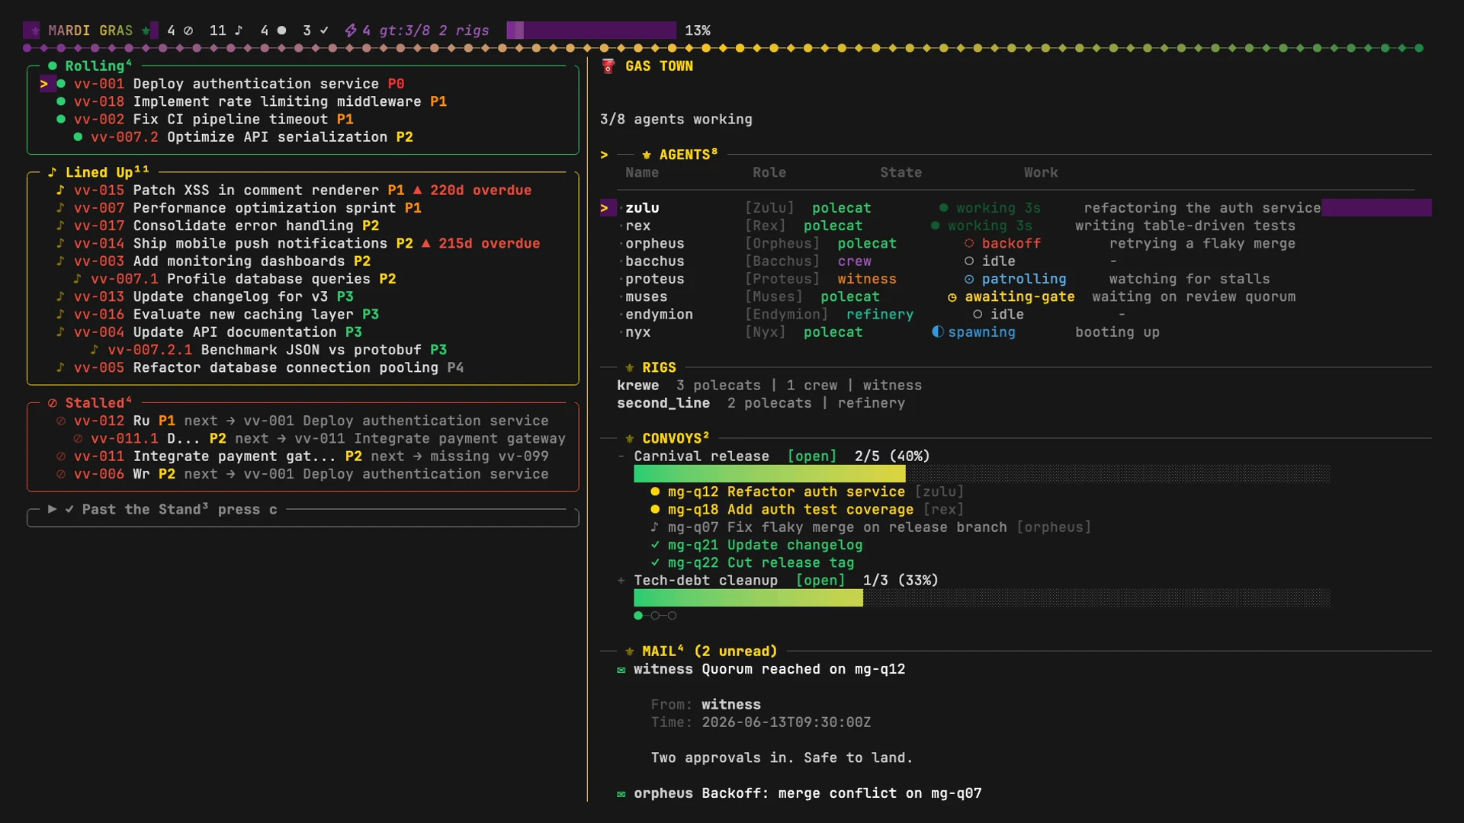Click the blocked icon on stalled vv-012
Screen dimensions: 1464x823
click(61, 421)
